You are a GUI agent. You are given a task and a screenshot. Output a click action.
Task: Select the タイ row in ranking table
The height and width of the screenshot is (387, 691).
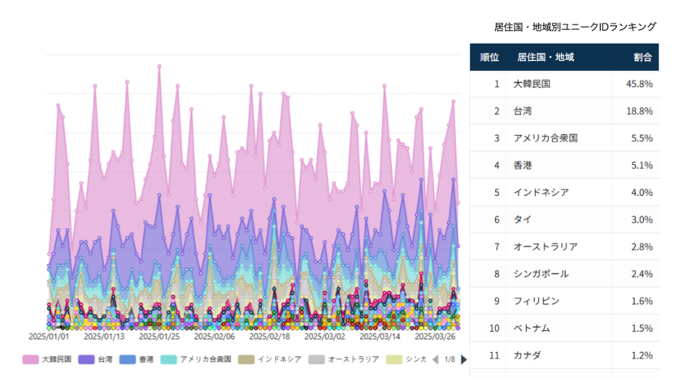tap(564, 220)
